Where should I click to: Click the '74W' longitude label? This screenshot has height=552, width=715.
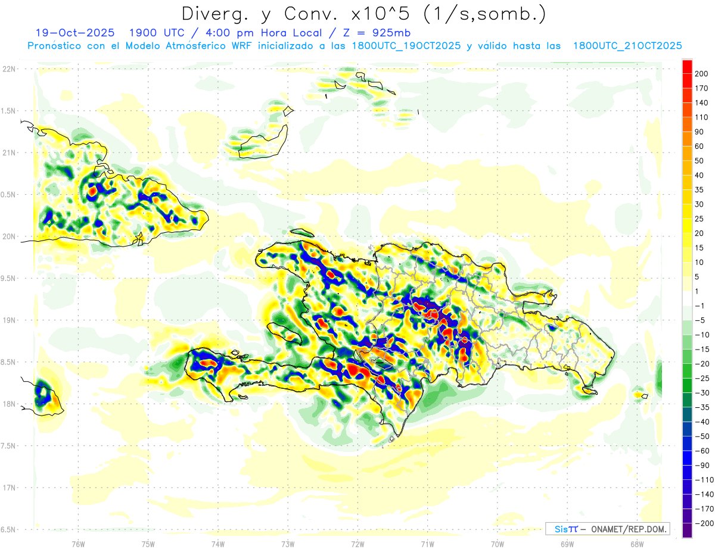pos(218,543)
